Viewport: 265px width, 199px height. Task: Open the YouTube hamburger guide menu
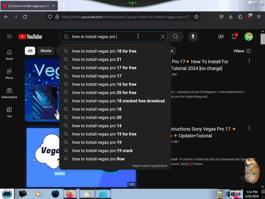pyautogui.click(x=9, y=37)
